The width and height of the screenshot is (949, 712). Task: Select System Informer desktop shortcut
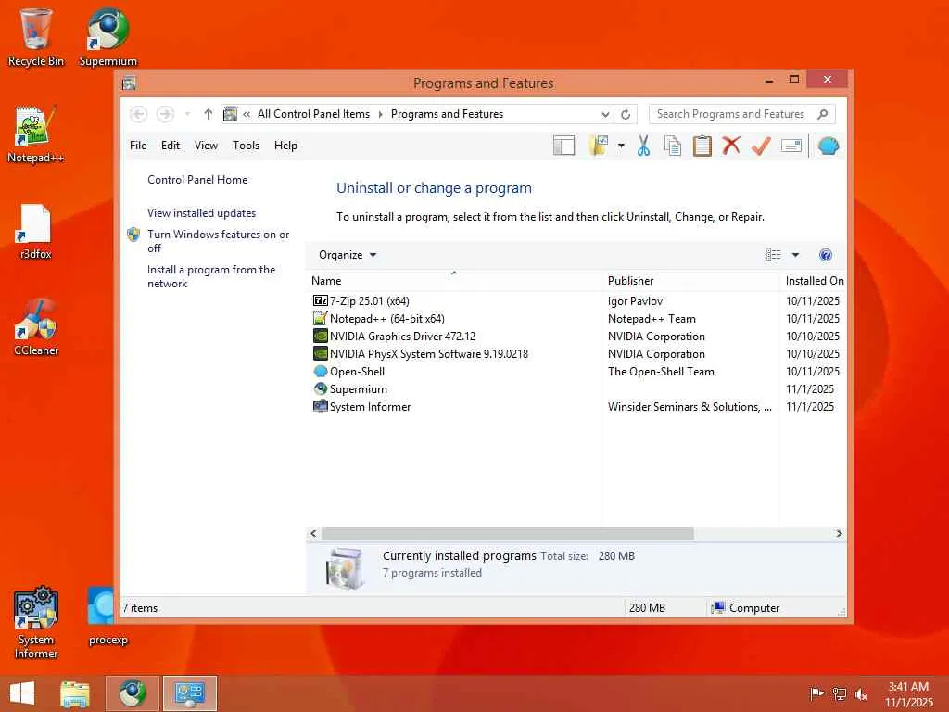point(35,622)
